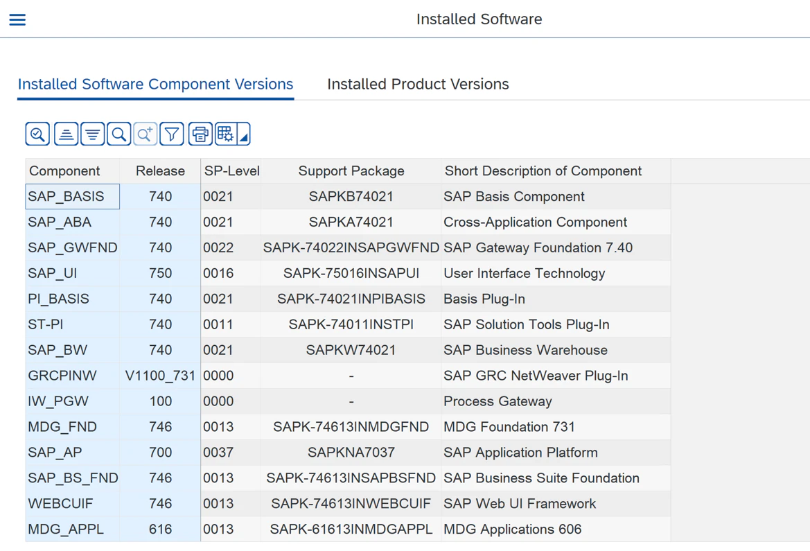Click the Find search icon

click(118, 134)
